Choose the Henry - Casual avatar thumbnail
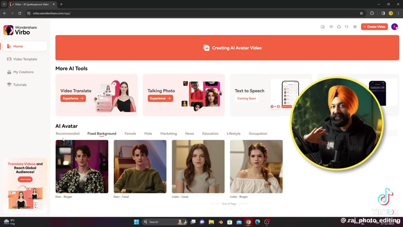The height and width of the screenshot is (227, 403). click(140, 166)
